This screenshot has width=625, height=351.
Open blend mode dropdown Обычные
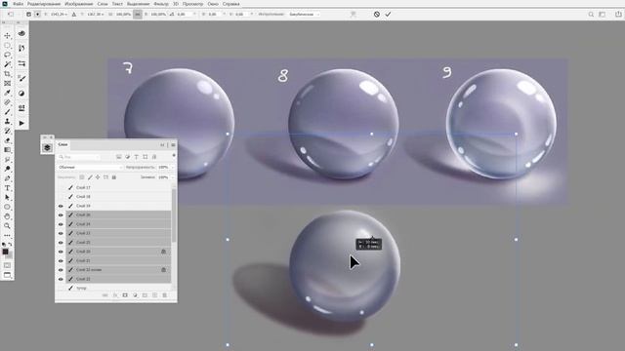90,168
